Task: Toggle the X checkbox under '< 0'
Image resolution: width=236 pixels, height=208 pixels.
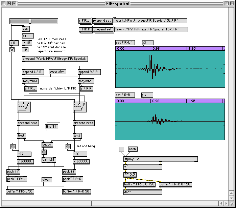Action: click(x=12, y=50)
